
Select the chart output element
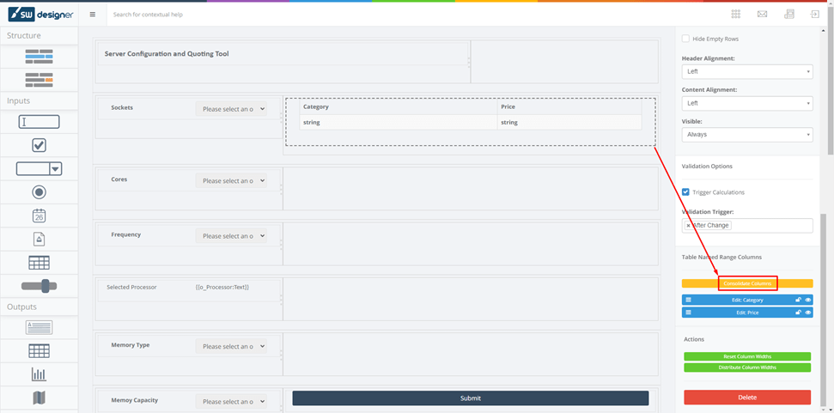pos(39,374)
